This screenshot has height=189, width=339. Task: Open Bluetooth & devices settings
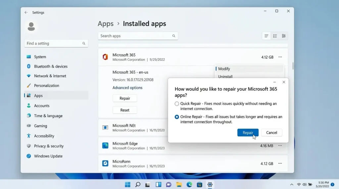click(x=56, y=66)
